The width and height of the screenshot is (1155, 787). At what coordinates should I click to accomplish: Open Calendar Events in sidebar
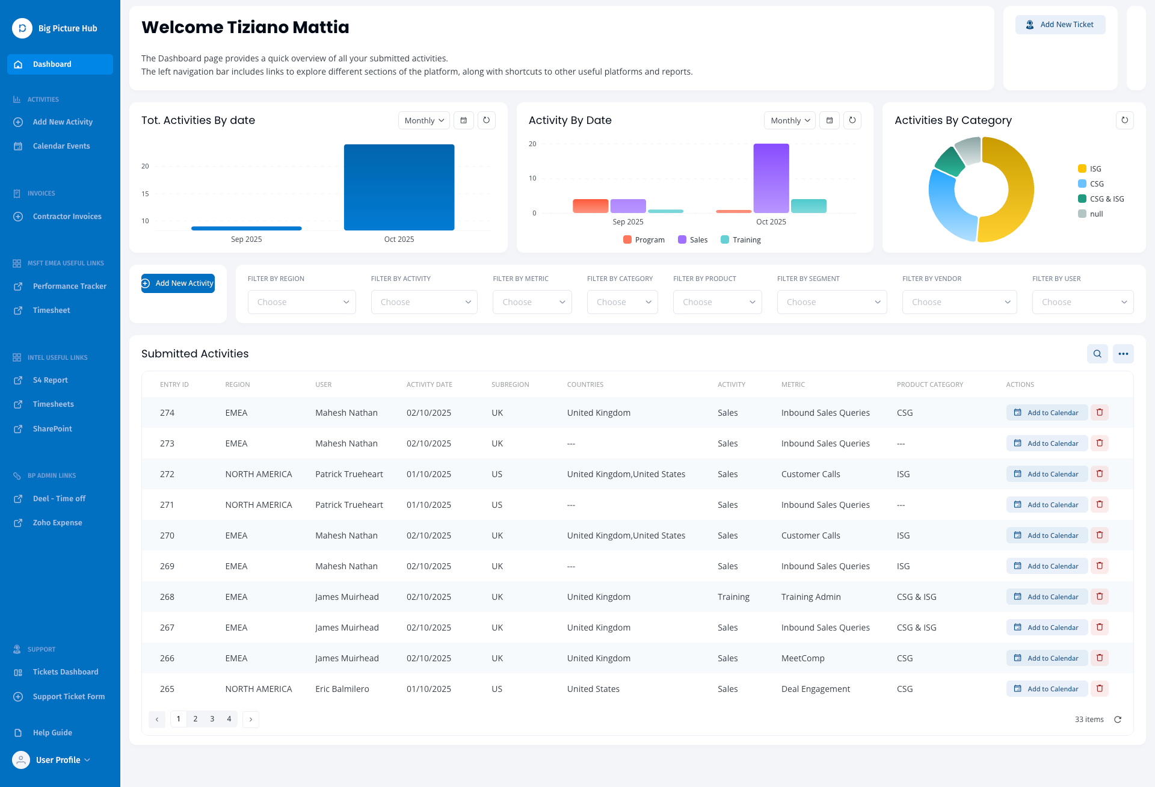(x=61, y=146)
